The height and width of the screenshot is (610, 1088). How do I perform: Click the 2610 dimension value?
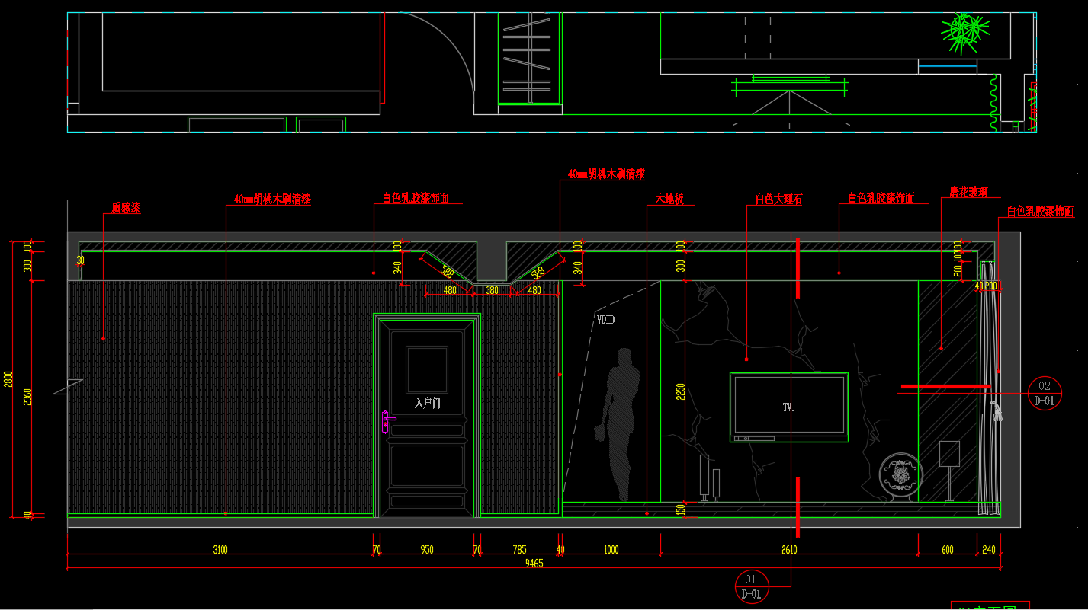(789, 550)
